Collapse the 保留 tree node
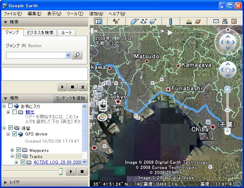 (x=4, y=128)
